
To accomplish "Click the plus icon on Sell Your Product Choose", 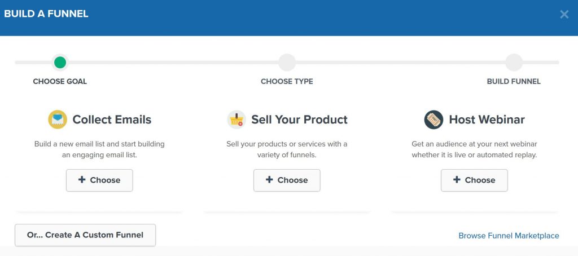I will click(269, 180).
